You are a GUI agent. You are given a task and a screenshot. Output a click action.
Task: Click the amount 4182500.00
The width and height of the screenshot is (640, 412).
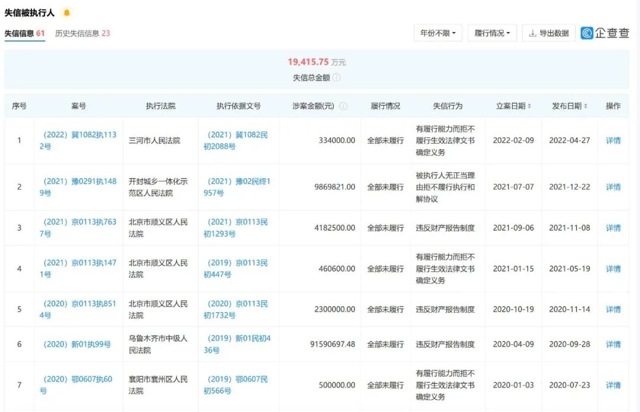[335, 228]
